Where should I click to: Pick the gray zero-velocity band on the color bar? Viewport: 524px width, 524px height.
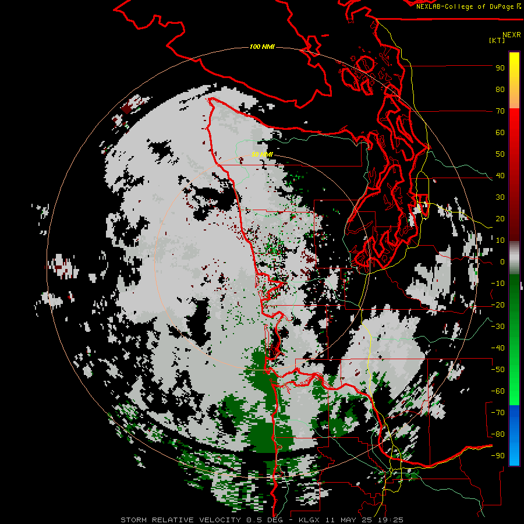[x=514, y=258]
